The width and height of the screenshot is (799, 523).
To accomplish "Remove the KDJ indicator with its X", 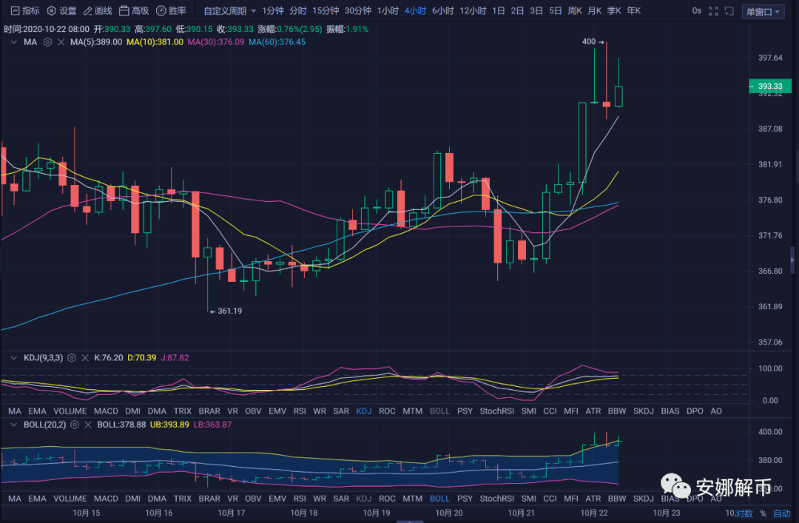I will [x=84, y=358].
